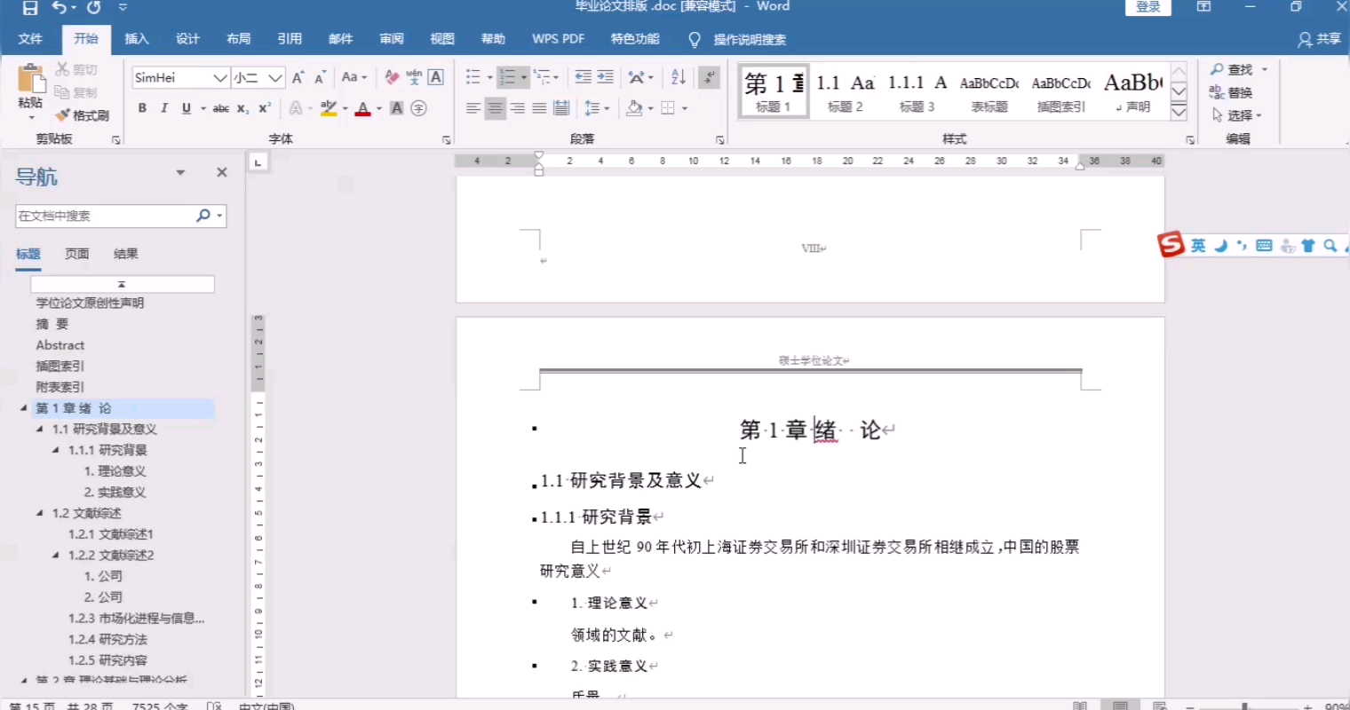Switch to the 视图 ribbon tab
The image size is (1350, 710).
click(x=442, y=39)
